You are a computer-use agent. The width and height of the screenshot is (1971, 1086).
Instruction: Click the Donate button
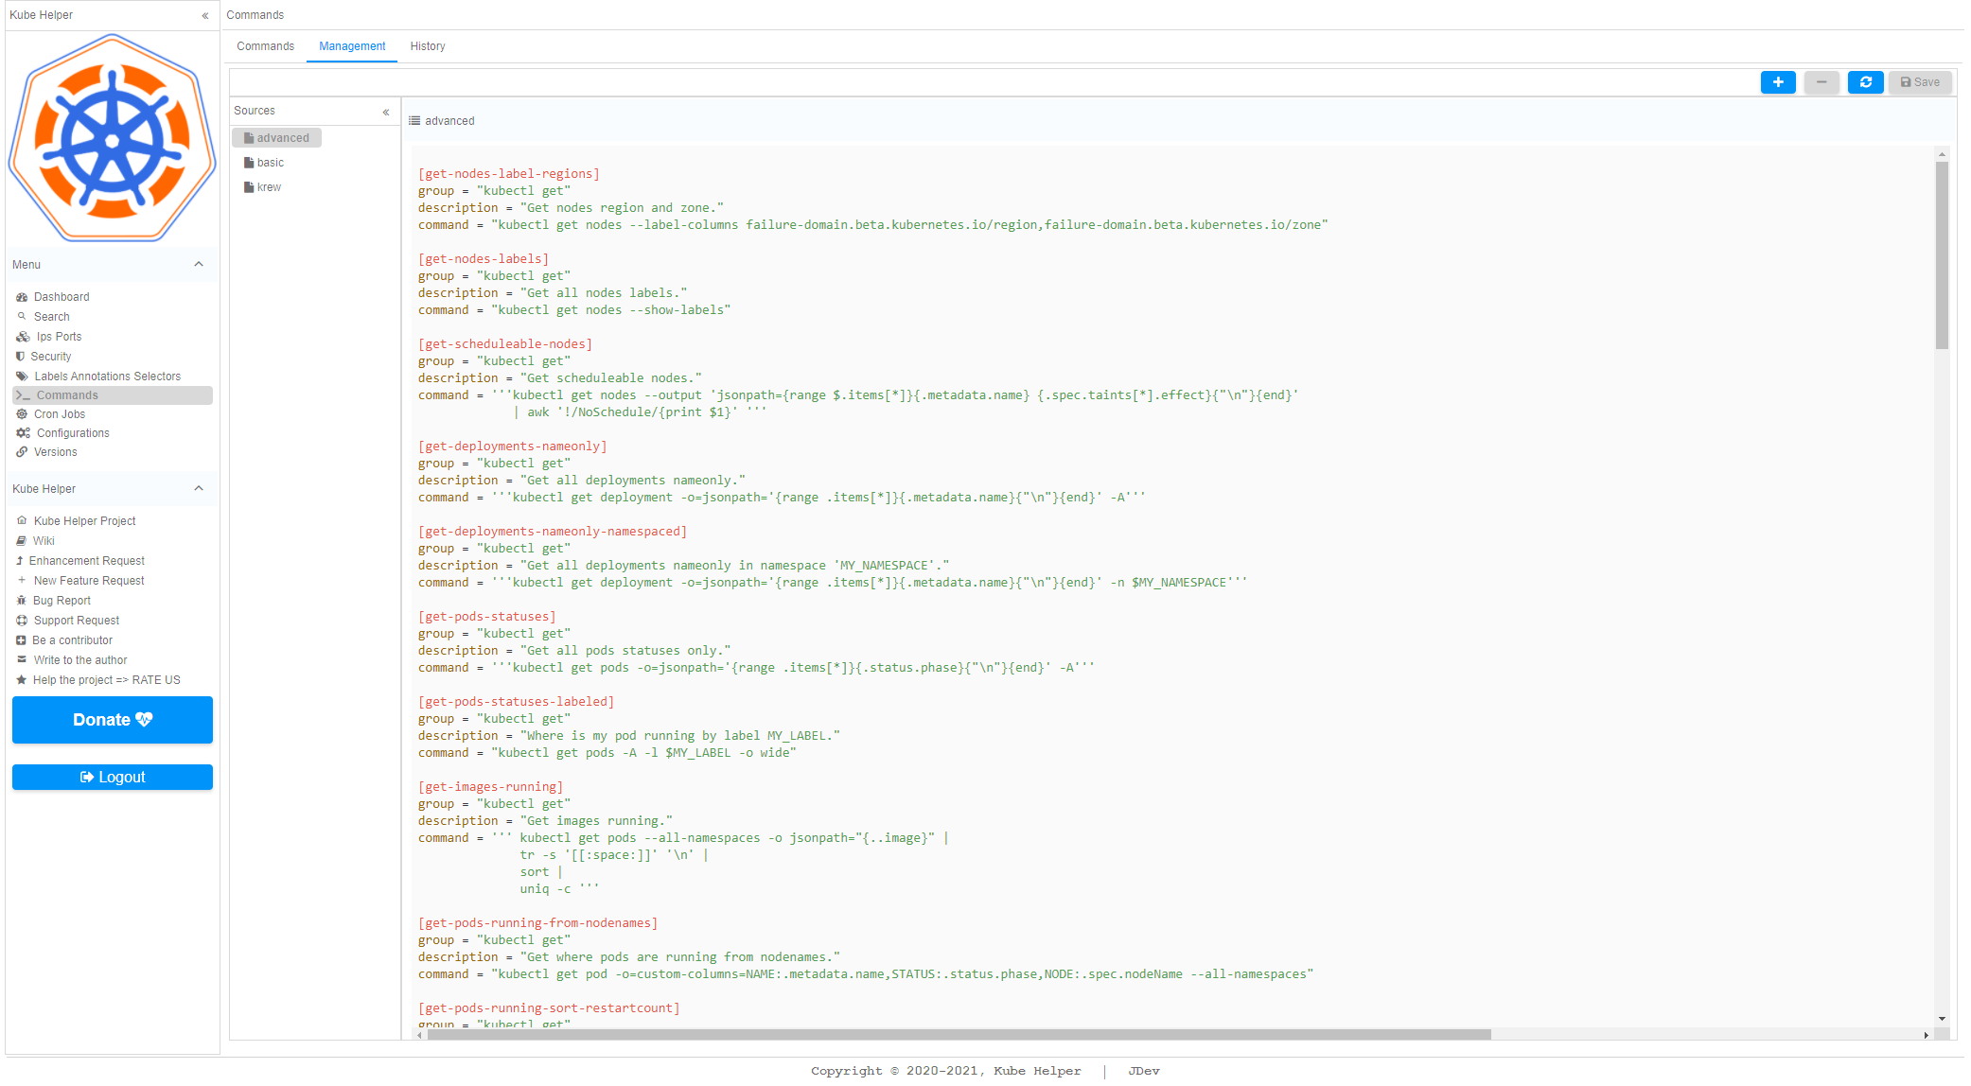[112, 720]
